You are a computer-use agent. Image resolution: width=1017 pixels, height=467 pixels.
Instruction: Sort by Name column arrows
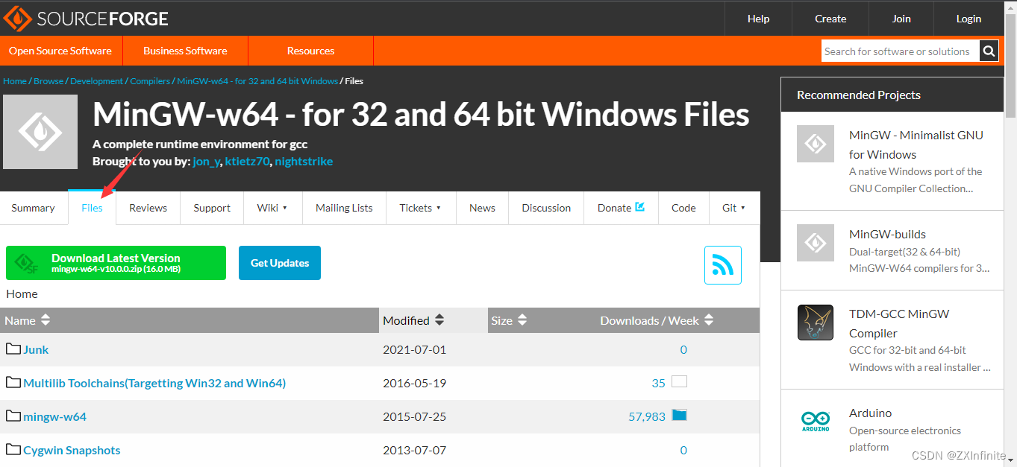coord(46,320)
